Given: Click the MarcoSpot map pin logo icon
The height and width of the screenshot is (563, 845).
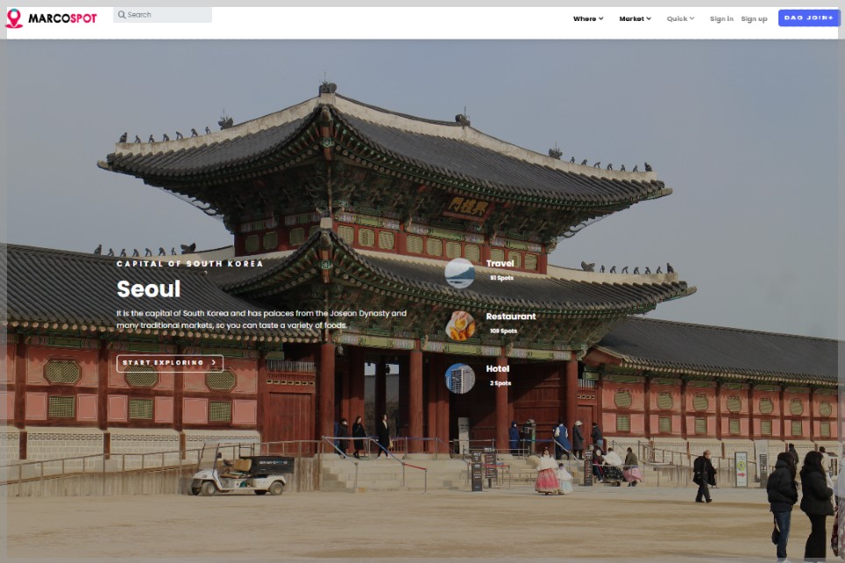Looking at the screenshot, I should point(14,18).
